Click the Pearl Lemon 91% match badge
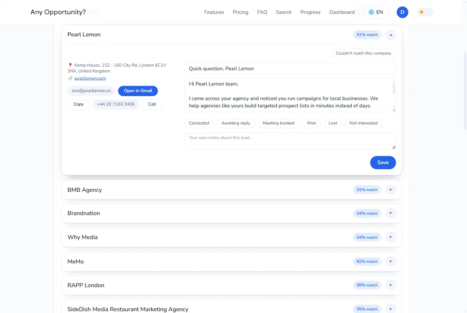 367,35
